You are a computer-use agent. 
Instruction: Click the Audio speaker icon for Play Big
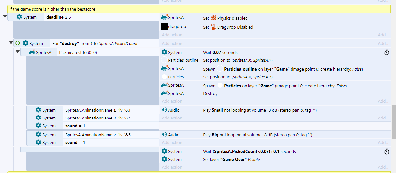[164, 135]
